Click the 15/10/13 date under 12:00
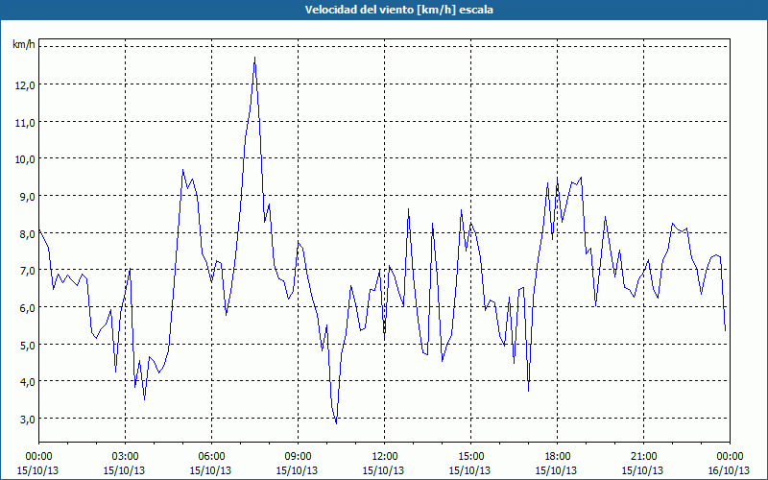Screen dimensions: 768x480 click(383, 470)
